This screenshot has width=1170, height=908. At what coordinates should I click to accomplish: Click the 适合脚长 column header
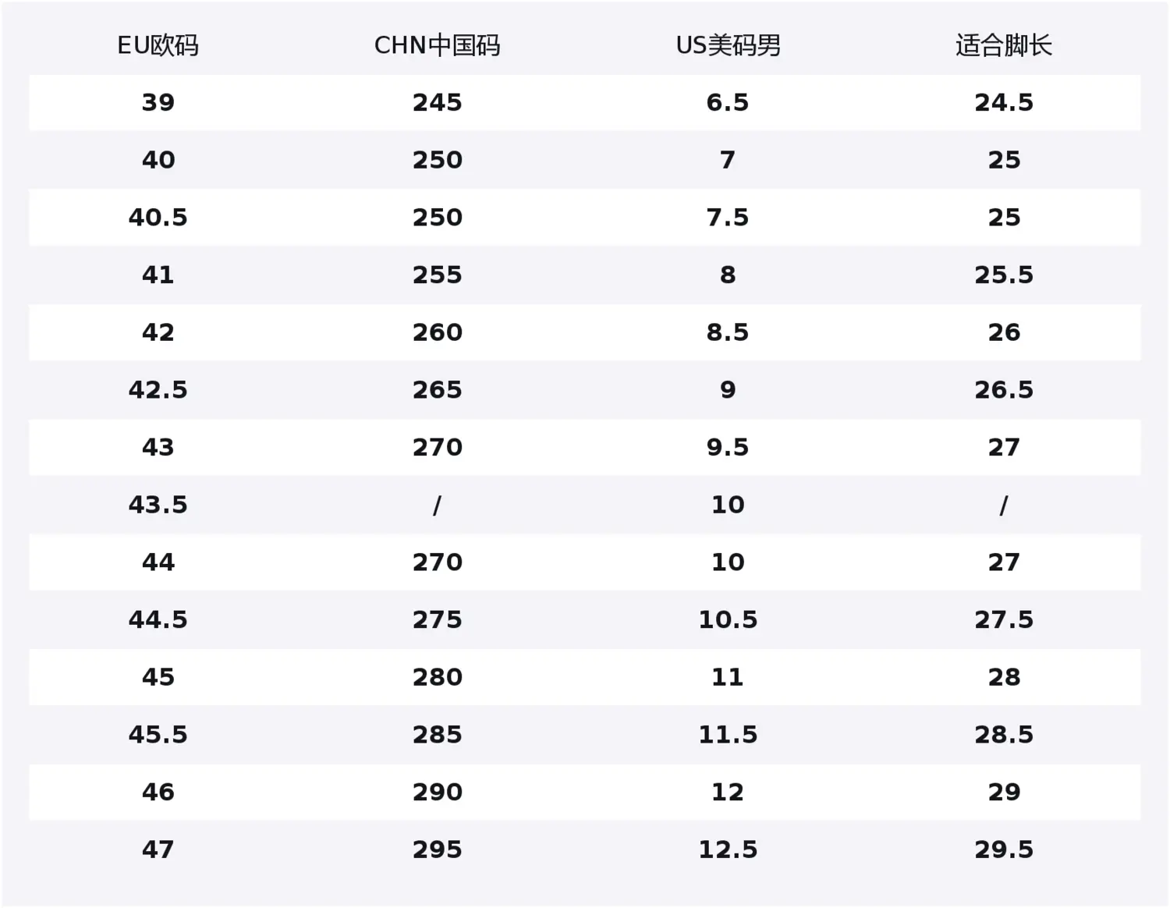coord(1004,45)
